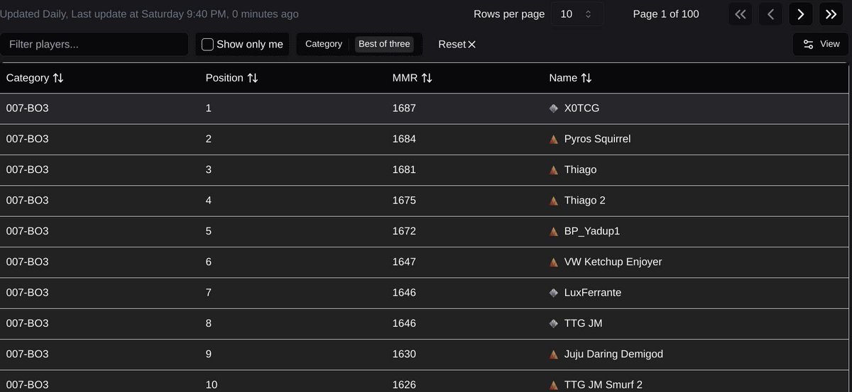Click player name Pyros Squirrel
852x392 pixels.
597,139
